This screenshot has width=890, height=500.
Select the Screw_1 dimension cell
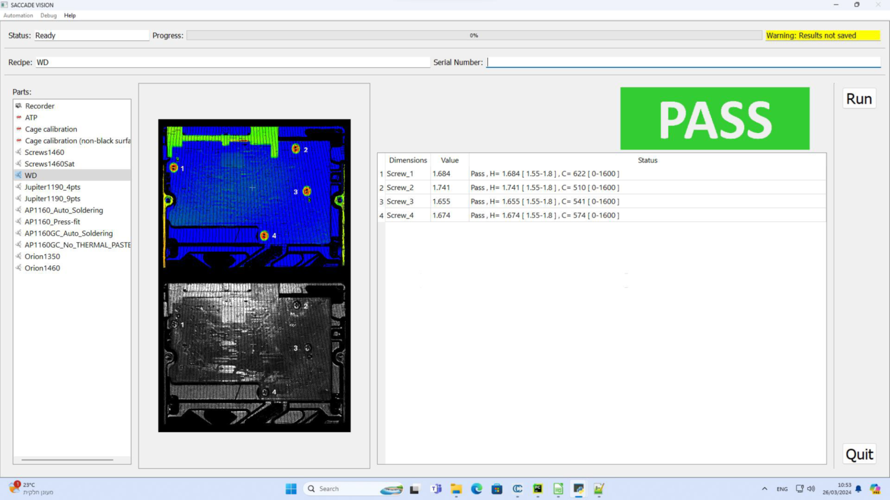click(x=408, y=173)
